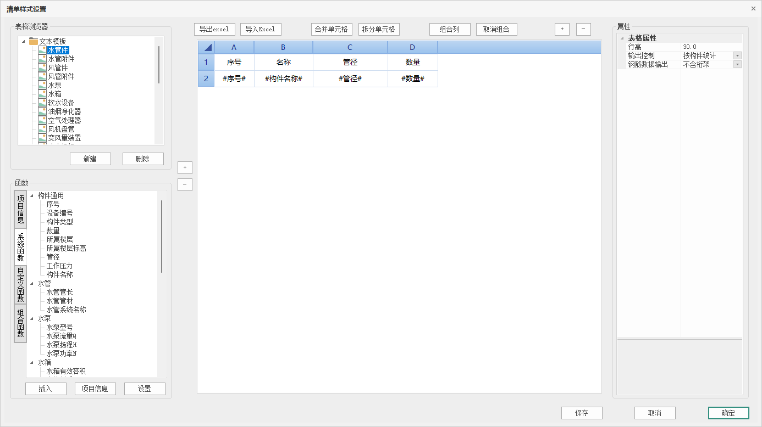Save the template with 保存
The image size is (762, 427).
582,413
